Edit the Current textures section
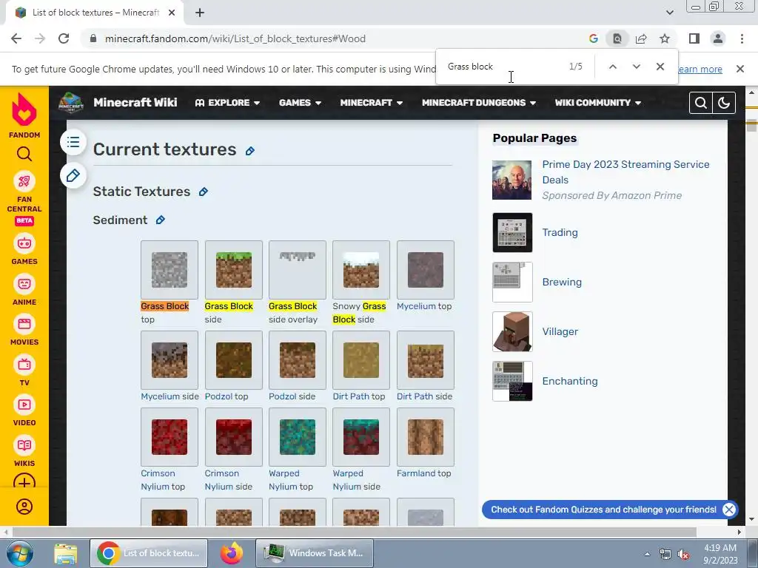Viewport: 758px width, 568px height. coord(250,151)
